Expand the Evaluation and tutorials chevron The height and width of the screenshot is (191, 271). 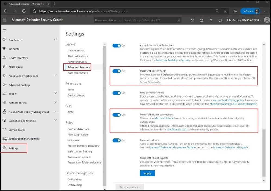[55, 120]
